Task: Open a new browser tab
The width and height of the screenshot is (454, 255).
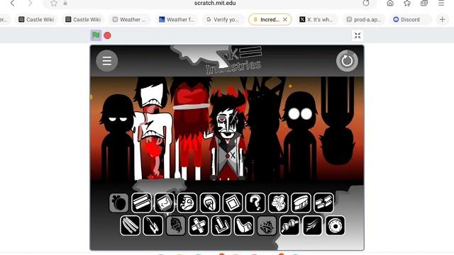Action: tap(442, 19)
